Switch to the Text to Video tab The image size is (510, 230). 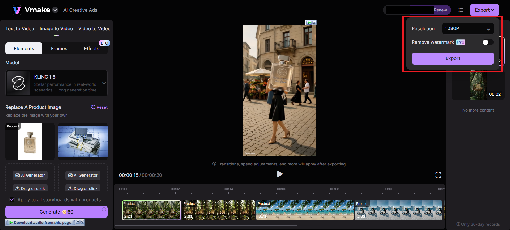pyautogui.click(x=20, y=29)
